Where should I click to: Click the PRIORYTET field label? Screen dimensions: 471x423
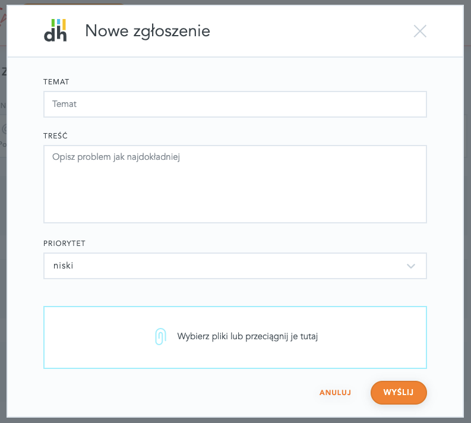pos(64,244)
